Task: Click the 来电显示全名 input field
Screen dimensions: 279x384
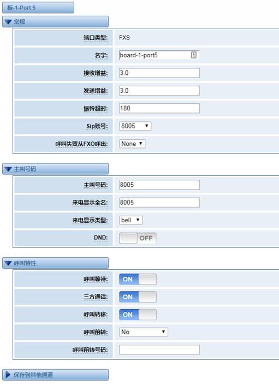Action: tap(159, 203)
